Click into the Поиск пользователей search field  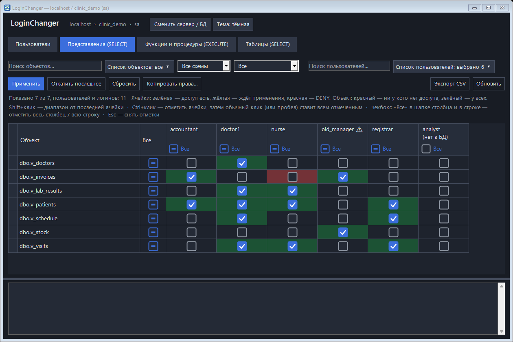349,66
